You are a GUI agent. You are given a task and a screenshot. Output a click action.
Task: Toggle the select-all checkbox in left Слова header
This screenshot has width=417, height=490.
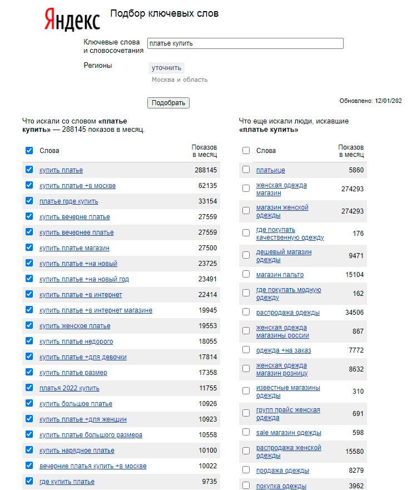(29, 150)
